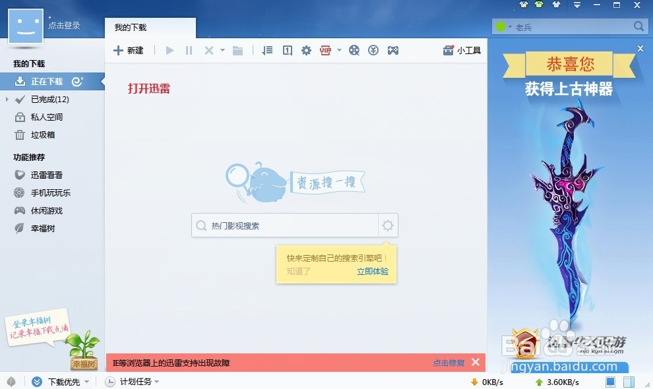Click the sort list toolbar icon

[x=267, y=50]
